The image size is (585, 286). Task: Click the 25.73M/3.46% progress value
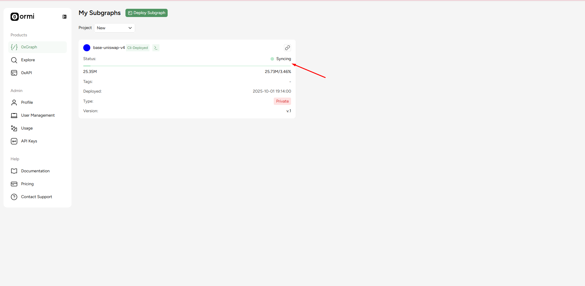(278, 72)
